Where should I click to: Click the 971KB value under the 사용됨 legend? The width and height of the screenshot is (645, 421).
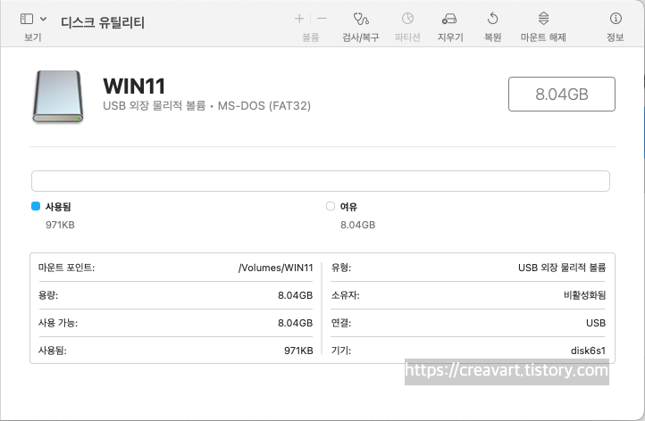[60, 225]
